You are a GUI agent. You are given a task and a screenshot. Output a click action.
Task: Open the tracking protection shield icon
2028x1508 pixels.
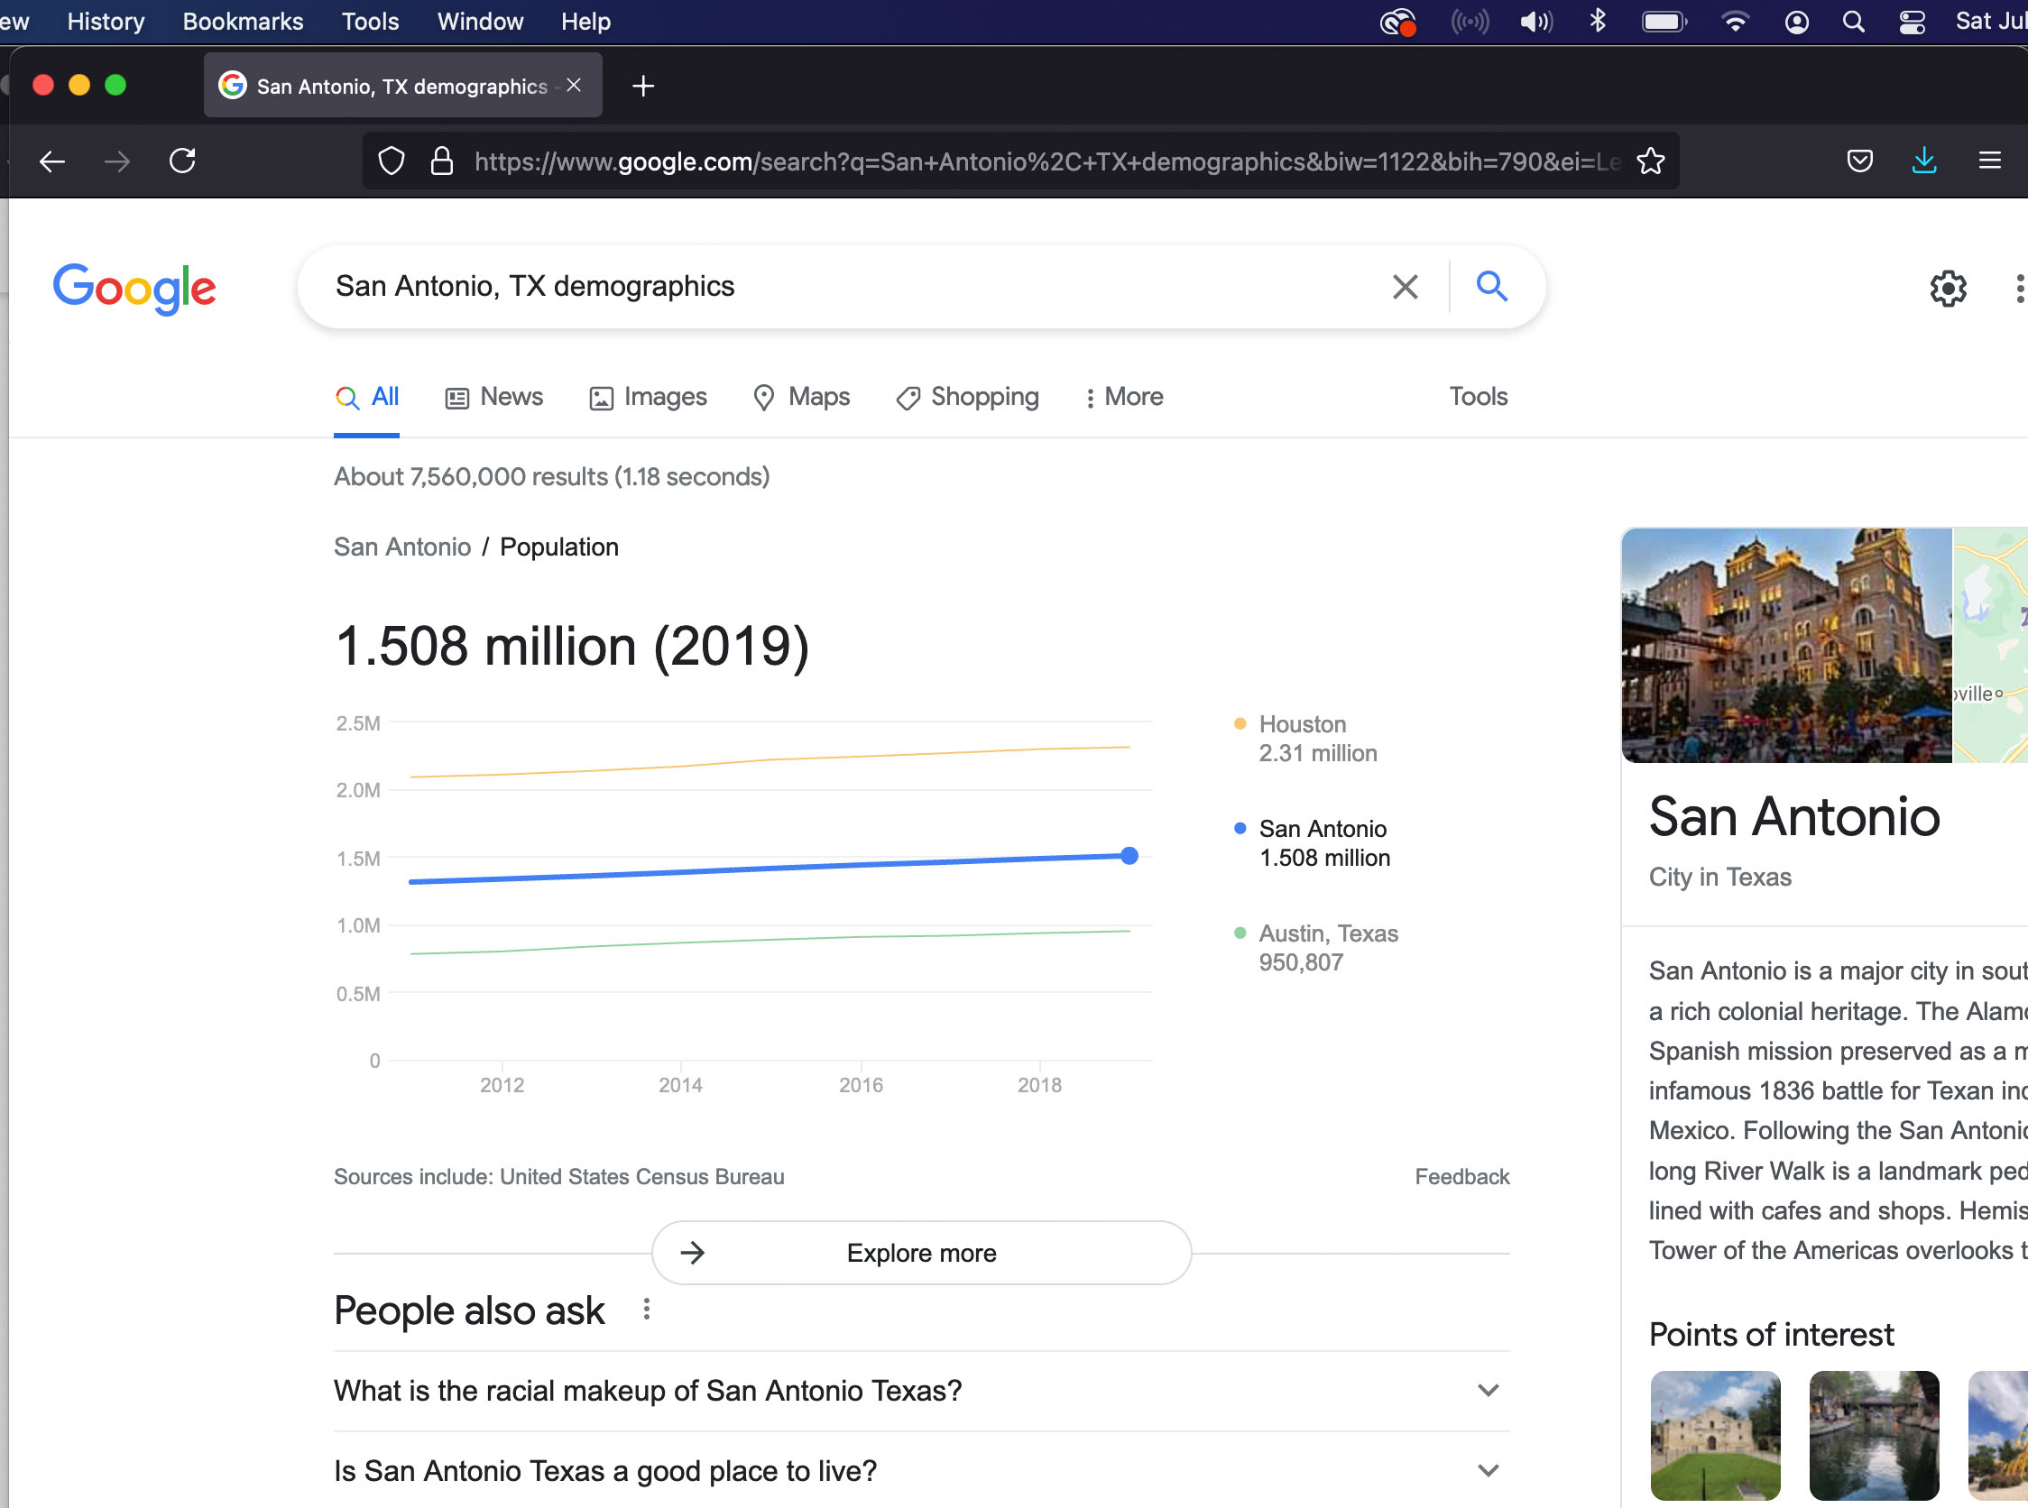391,161
